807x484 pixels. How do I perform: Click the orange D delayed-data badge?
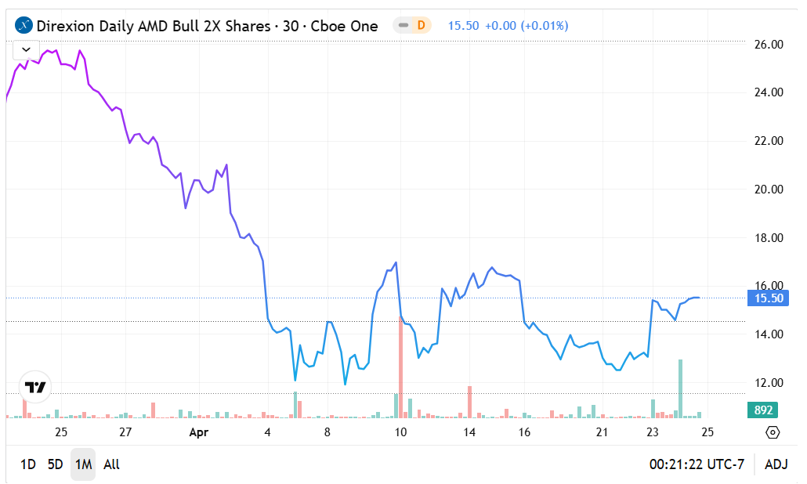(x=422, y=26)
